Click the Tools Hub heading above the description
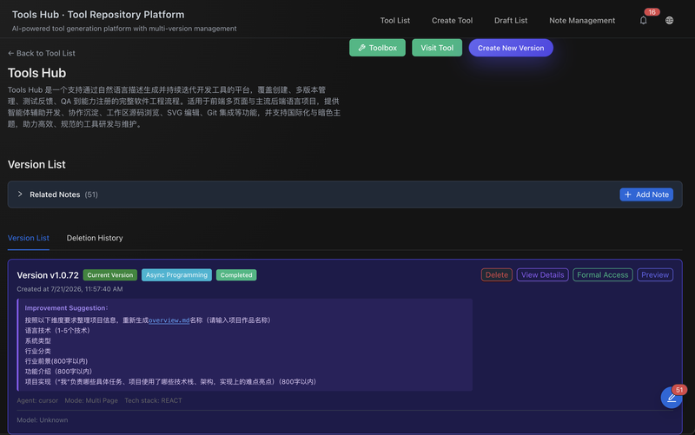 coord(36,73)
